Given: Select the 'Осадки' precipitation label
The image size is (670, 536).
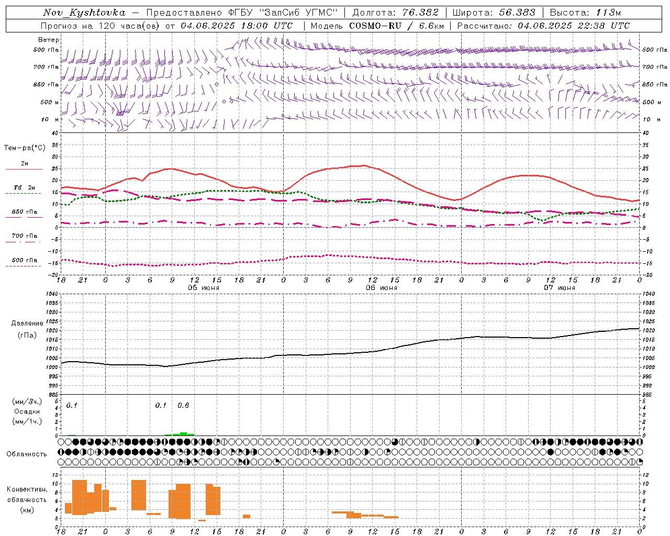Looking at the screenshot, I should pos(27,411).
